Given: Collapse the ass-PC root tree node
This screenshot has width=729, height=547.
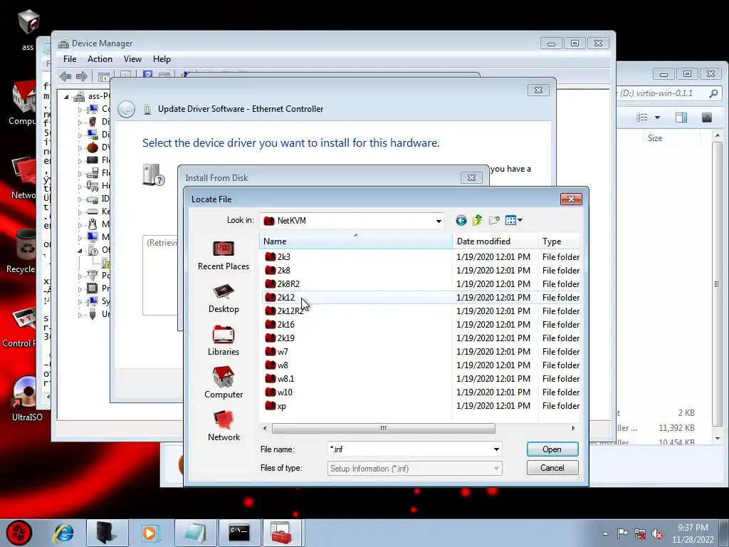Looking at the screenshot, I should pyautogui.click(x=66, y=97).
